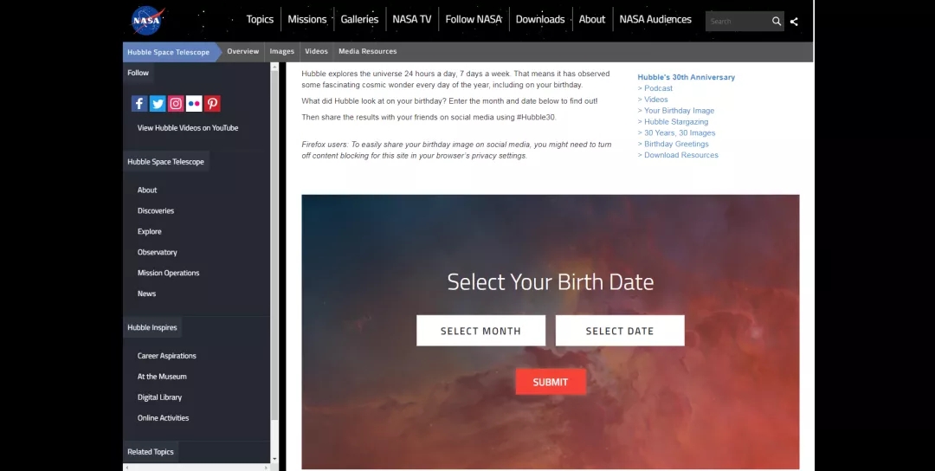Screen dimensions: 935x471
Task: Click the sidebar scroll down arrow
Action: click(x=274, y=459)
